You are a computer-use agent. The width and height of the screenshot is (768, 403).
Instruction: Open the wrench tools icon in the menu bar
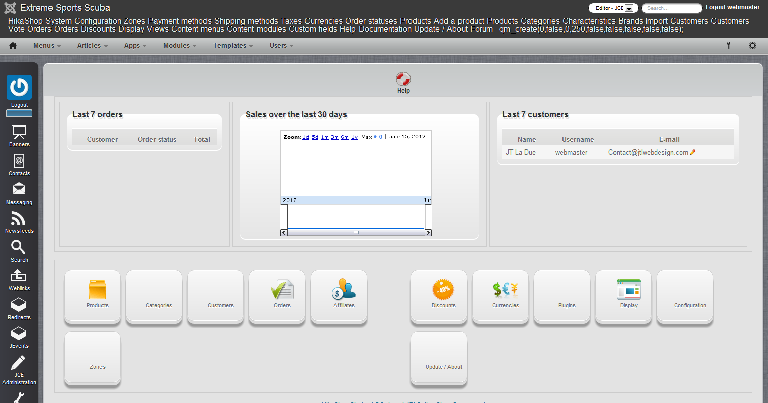[729, 45]
